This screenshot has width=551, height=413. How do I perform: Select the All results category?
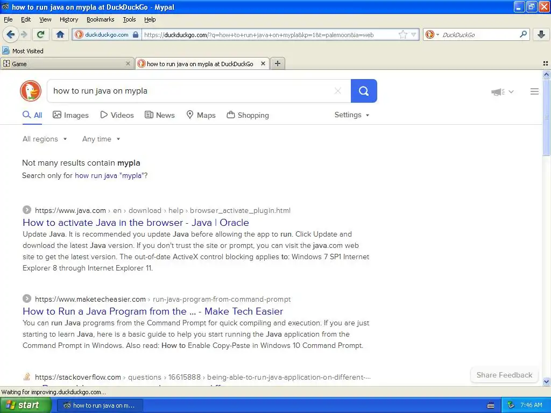[x=32, y=115]
